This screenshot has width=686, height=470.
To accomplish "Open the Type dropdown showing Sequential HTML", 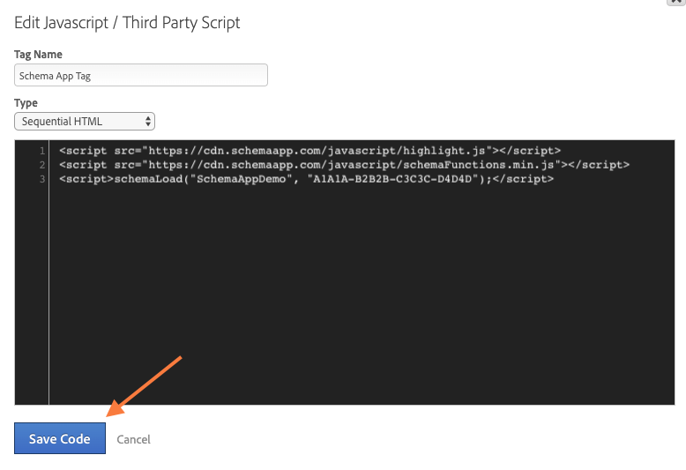I will pos(85,121).
